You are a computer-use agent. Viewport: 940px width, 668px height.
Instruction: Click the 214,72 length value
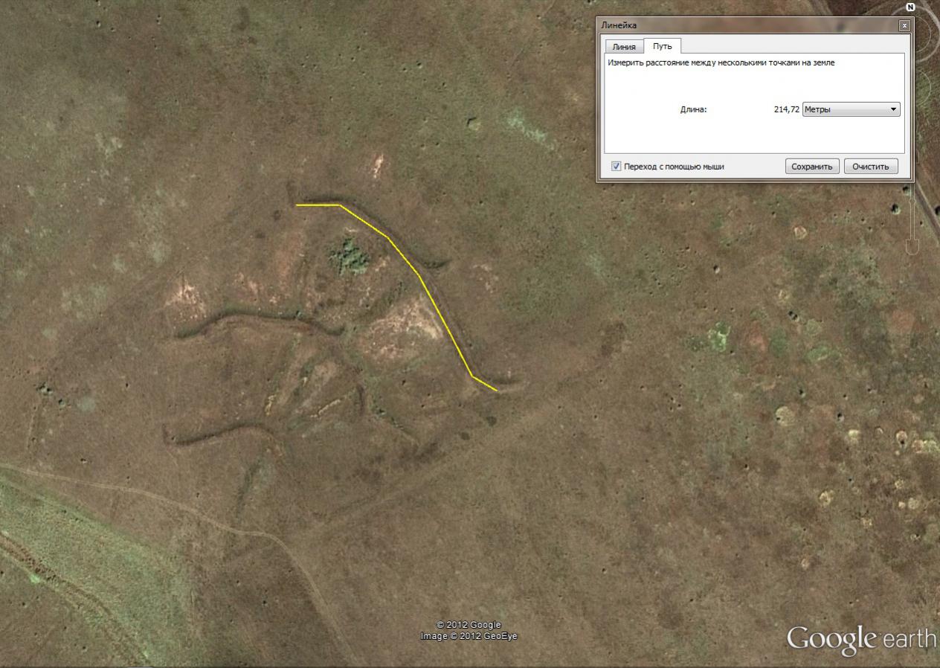point(787,109)
